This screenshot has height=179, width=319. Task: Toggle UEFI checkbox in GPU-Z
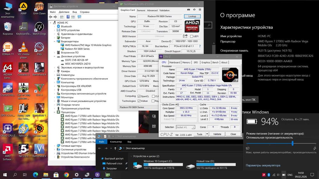point(191,36)
